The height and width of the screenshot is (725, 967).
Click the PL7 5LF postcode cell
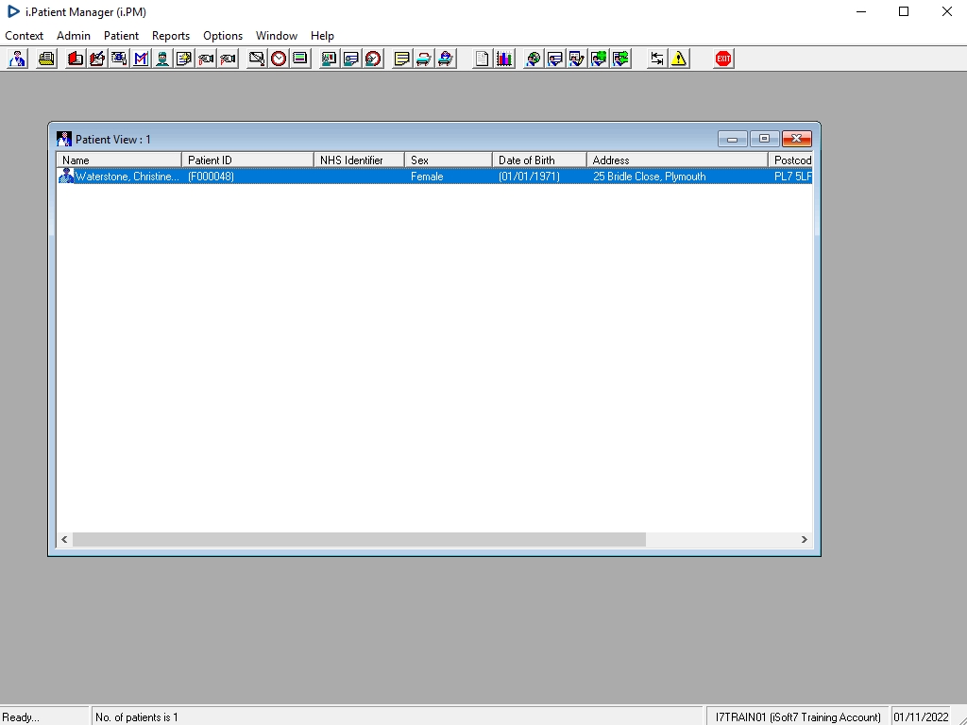792,177
